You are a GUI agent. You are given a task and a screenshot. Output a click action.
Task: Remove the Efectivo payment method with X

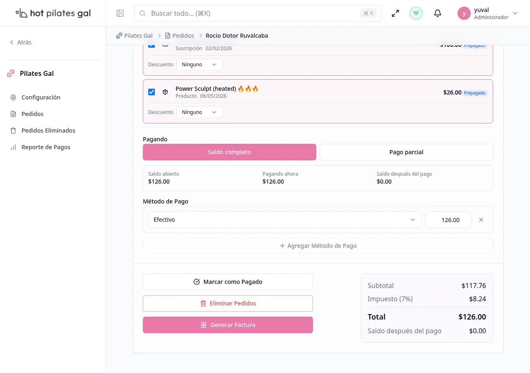481,220
